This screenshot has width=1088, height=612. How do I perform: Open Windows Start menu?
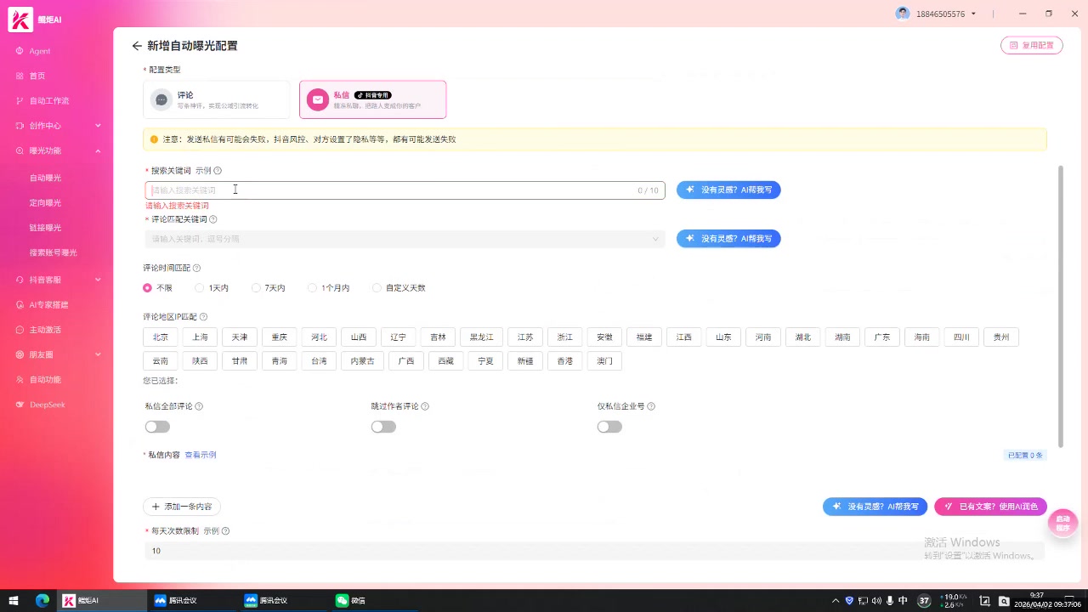(14, 600)
